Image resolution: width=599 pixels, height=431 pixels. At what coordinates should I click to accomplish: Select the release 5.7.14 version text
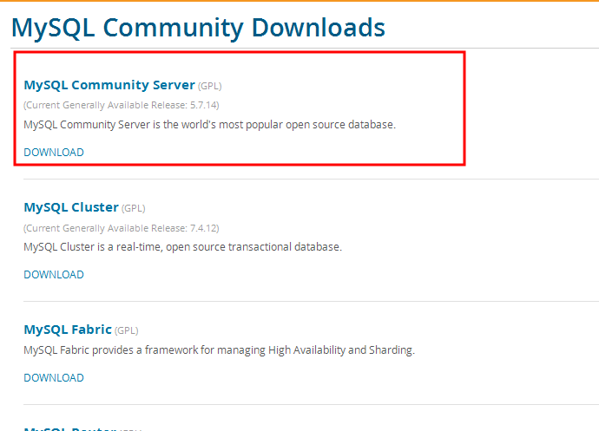point(121,105)
